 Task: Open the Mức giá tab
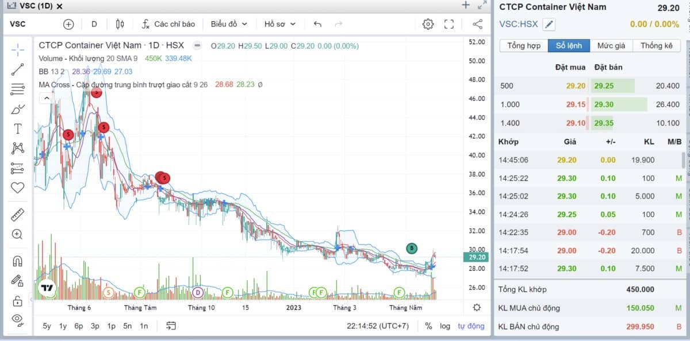click(x=611, y=46)
